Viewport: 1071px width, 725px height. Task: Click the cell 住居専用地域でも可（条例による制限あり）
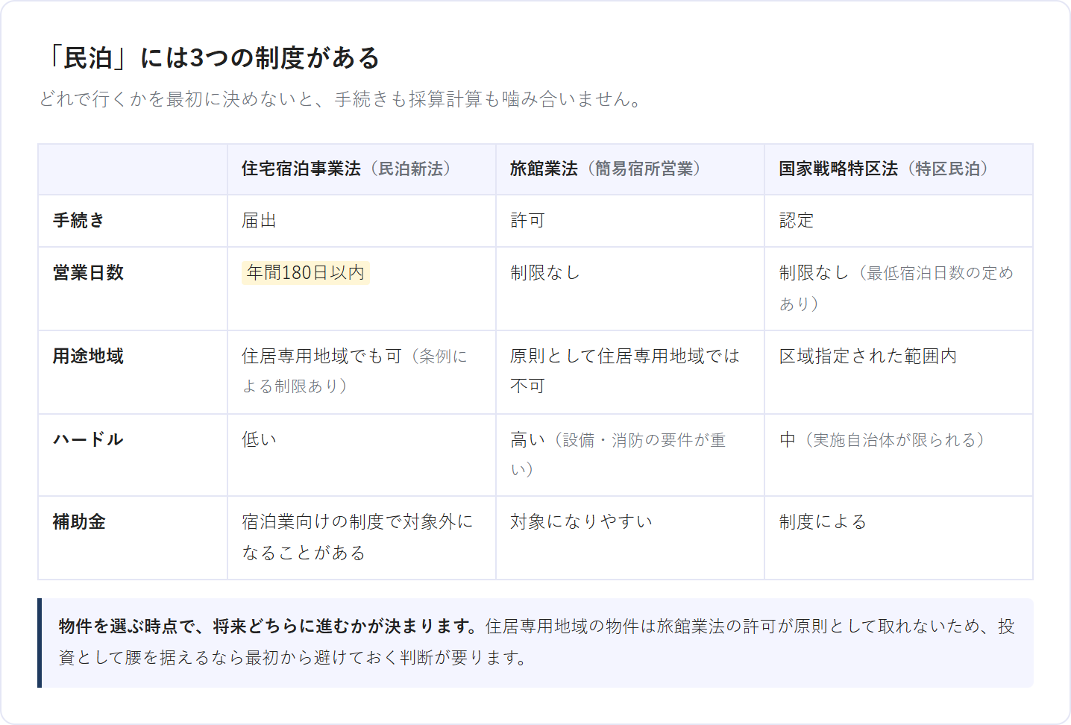(362, 372)
